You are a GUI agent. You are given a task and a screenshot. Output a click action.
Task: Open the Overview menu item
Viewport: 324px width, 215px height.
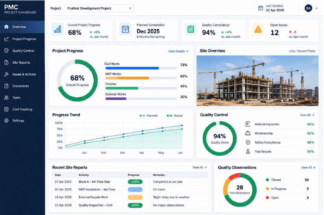(x=22, y=27)
